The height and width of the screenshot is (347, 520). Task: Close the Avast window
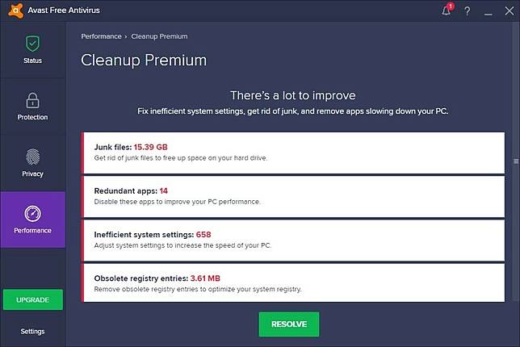pos(509,11)
